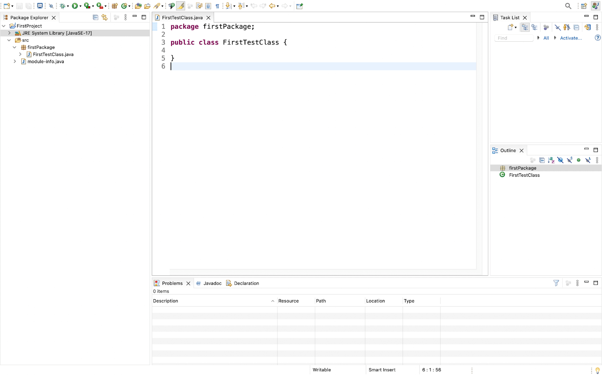Start a Debug session from the toolbar
Viewport: 602px width, 376px height.
point(62,6)
